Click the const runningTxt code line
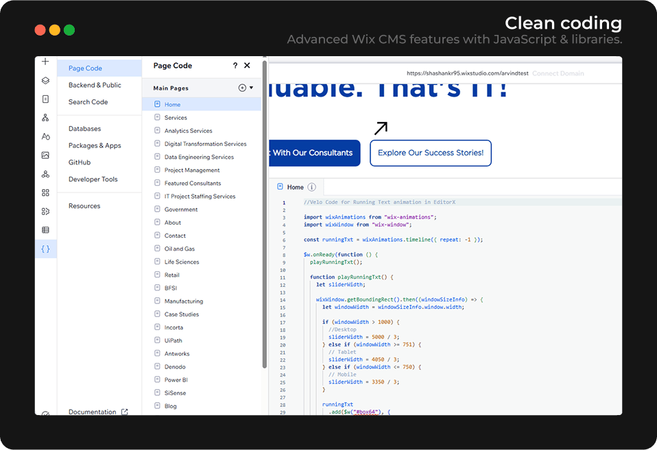Viewport: 657px width, 450px height. click(x=393, y=240)
